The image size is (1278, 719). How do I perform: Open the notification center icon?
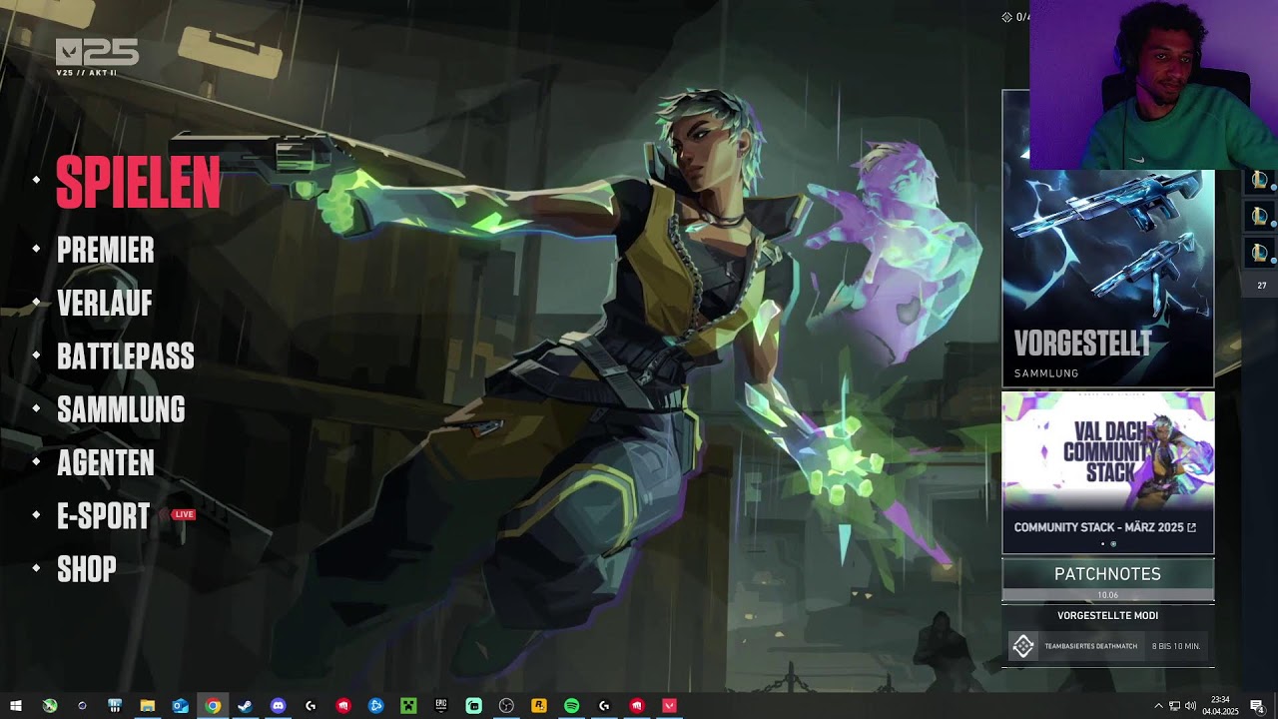coord(1257,706)
